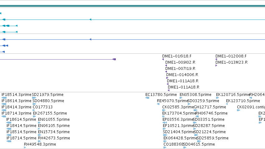Click the DME1-014O06.R label

point(182,75)
